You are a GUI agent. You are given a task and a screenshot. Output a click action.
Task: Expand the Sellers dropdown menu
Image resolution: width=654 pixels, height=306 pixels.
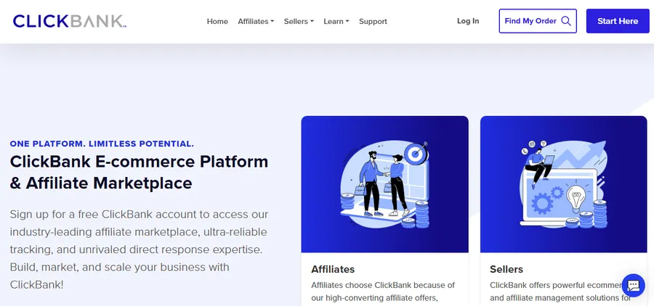(x=299, y=21)
